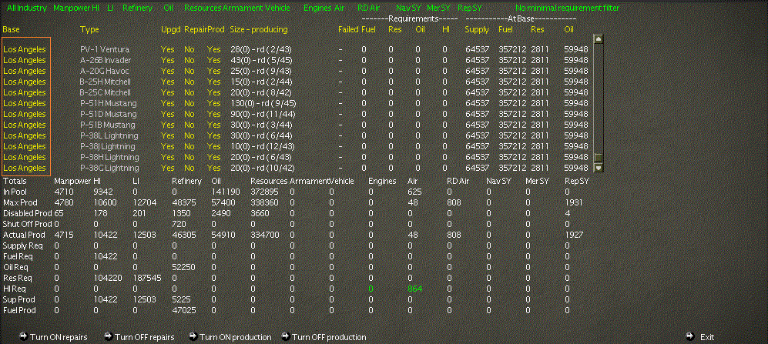Select the Refinery filter at top
The image size is (768, 344).
pos(137,8)
